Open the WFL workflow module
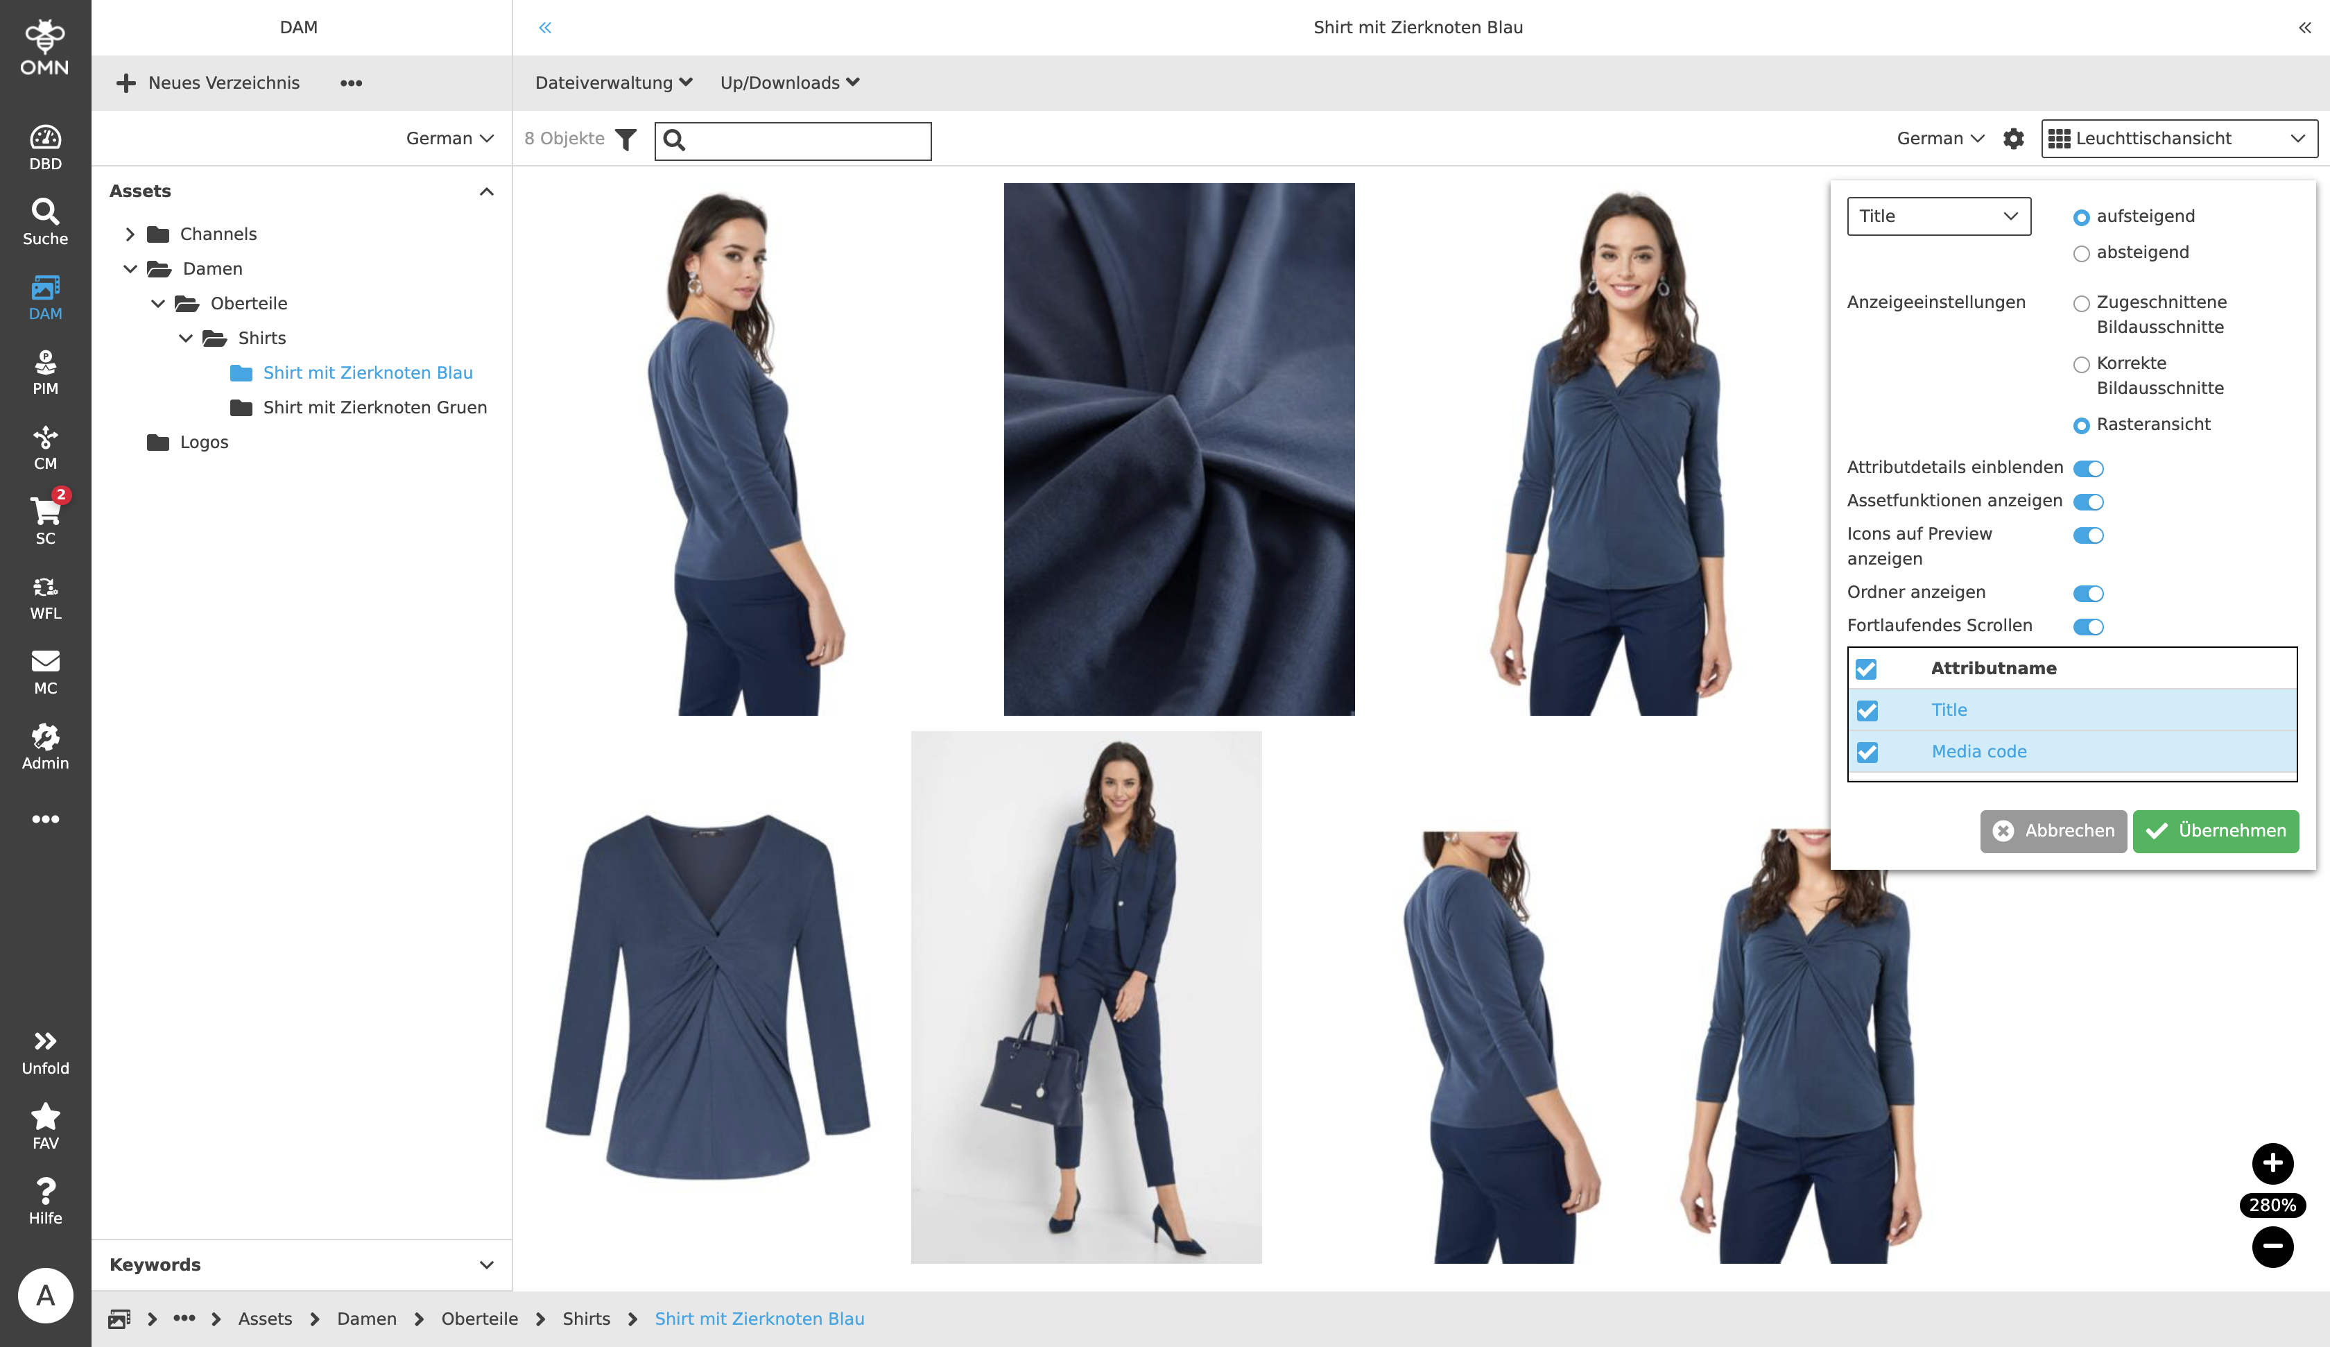Image resolution: width=2330 pixels, height=1347 pixels. point(45,597)
